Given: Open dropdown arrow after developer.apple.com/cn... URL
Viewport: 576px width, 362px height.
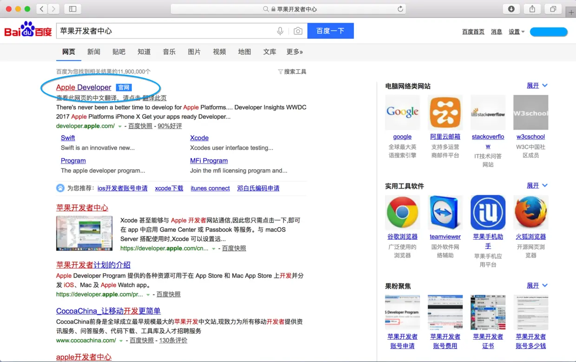Looking at the screenshot, I should [214, 249].
